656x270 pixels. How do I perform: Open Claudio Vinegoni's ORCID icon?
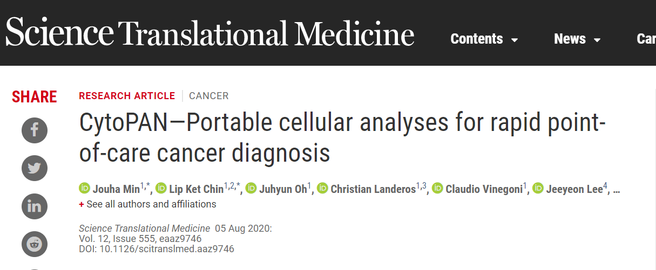tap(438, 189)
